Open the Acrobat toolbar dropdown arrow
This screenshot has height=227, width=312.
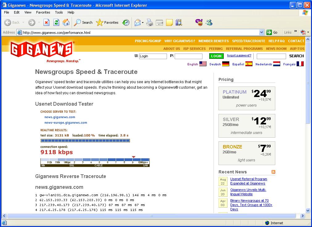click(308, 32)
